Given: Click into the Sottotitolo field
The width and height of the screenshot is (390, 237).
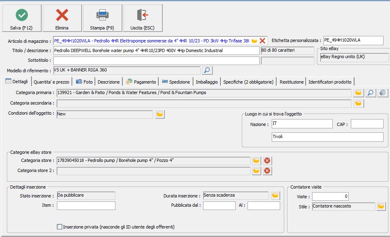Looking at the screenshot, I should (x=156, y=61).
